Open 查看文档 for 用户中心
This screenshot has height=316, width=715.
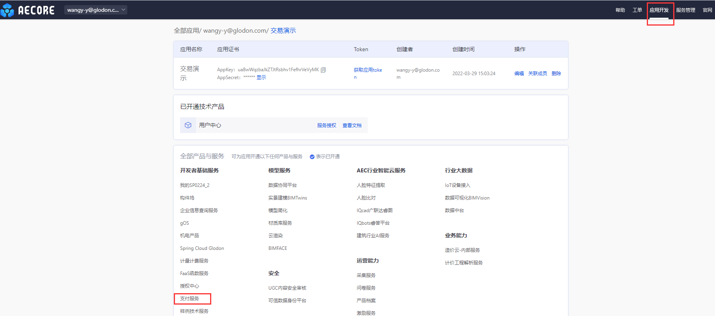click(x=352, y=126)
